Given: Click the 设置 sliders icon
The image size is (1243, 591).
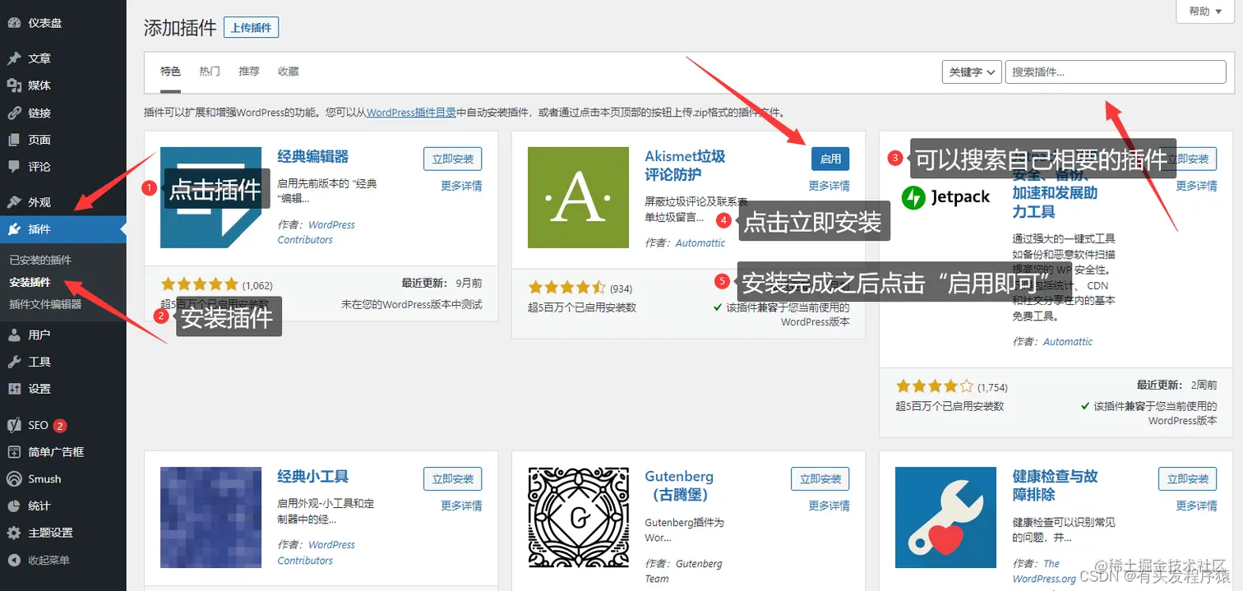Looking at the screenshot, I should pos(14,389).
